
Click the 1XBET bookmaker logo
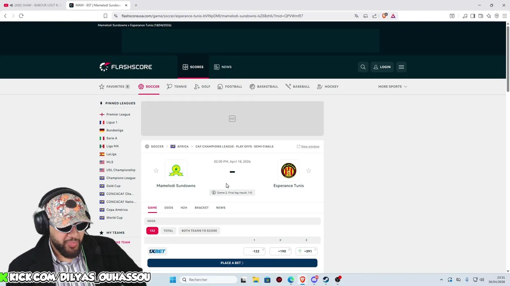click(x=157, y=251)
